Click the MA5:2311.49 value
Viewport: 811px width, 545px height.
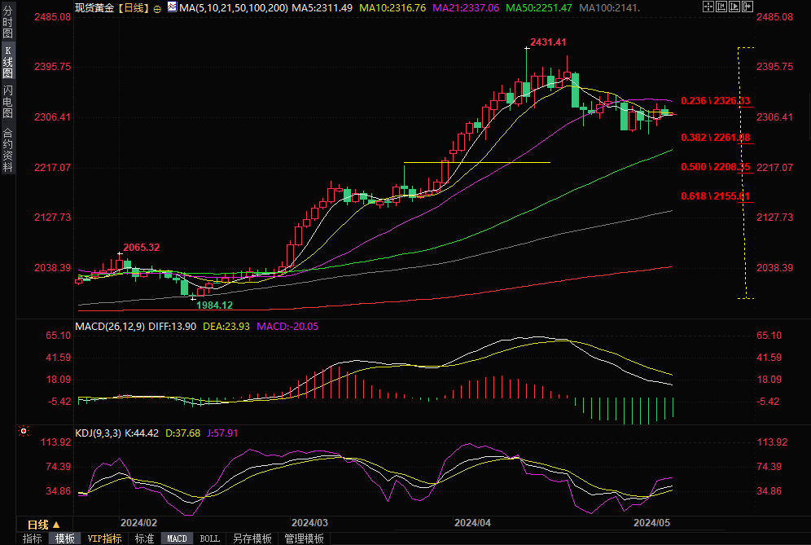coord(322,8)
